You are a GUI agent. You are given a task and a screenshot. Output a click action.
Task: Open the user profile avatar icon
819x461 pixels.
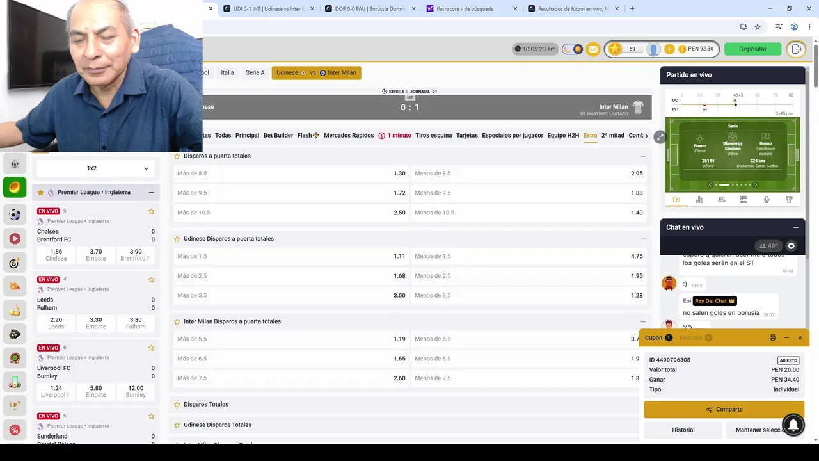[653, 49]
